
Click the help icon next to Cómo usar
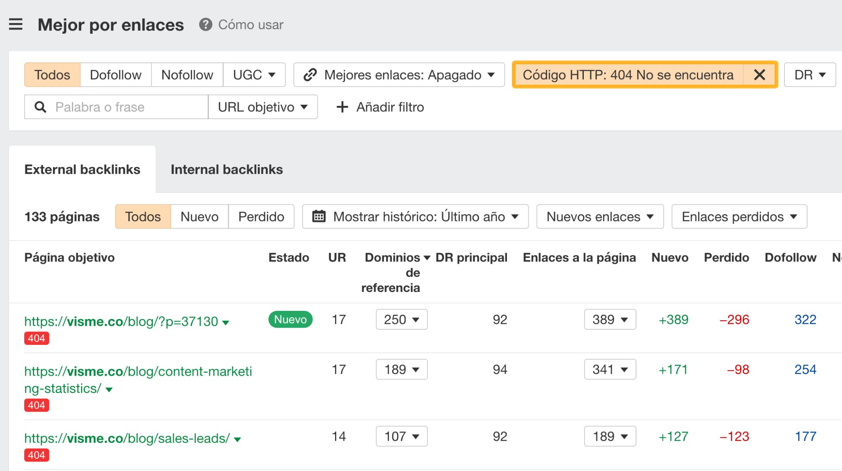pos(204,25)
